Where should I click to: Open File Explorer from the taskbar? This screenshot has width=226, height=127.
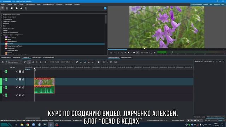click(22, 125)
